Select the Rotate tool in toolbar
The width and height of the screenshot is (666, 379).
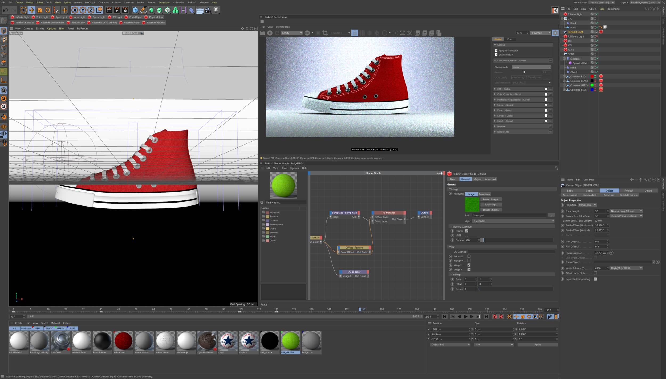[48, 10]
